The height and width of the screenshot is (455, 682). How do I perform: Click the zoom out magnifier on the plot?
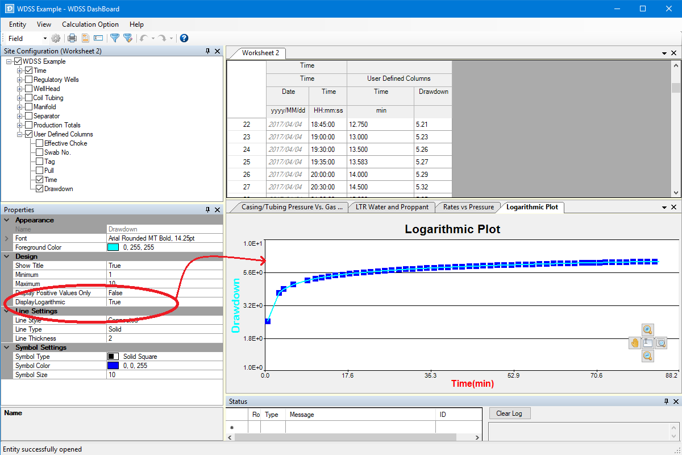pyautogui.click(x=647, y=356)
